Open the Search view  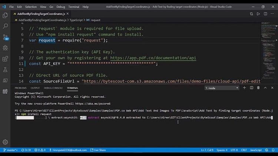[5, 26]
